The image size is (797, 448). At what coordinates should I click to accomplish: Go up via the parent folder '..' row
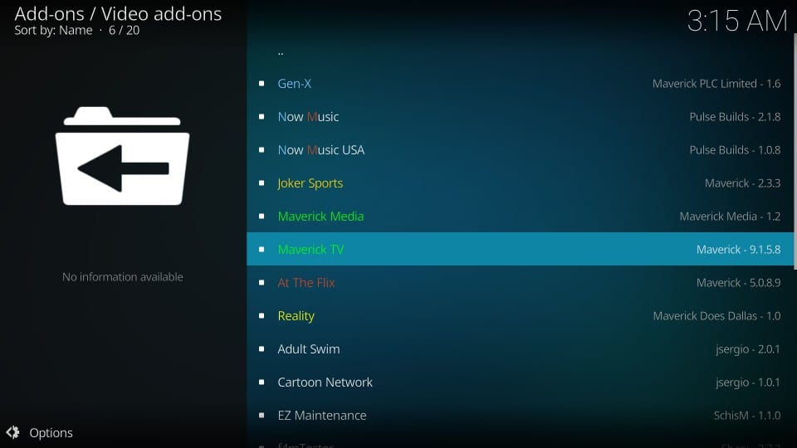tap(520, 51)
